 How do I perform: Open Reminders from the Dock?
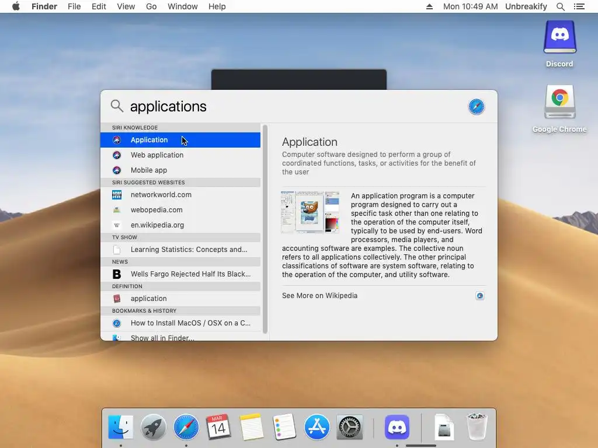pos(284,428)
